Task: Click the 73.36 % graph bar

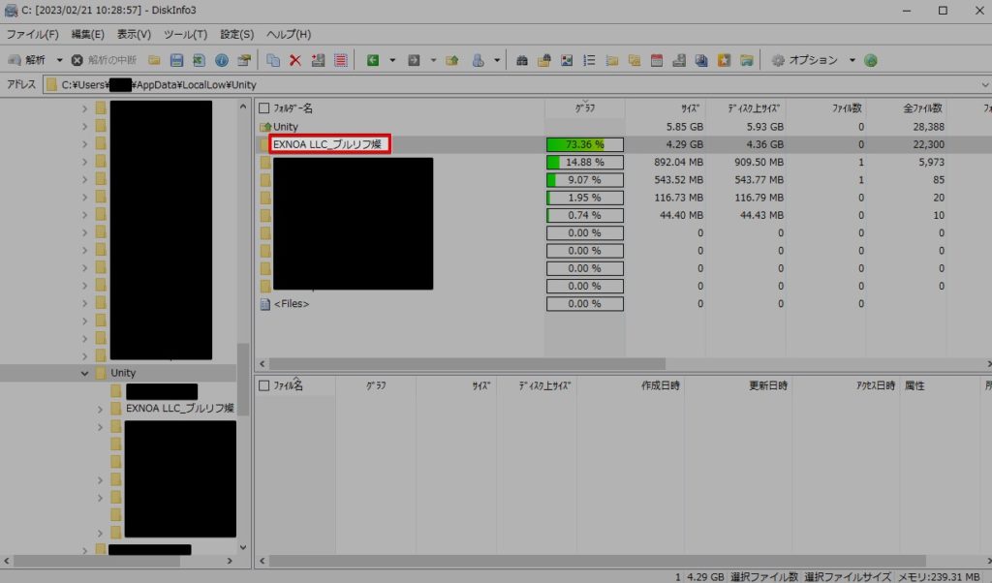Action: 584,144
